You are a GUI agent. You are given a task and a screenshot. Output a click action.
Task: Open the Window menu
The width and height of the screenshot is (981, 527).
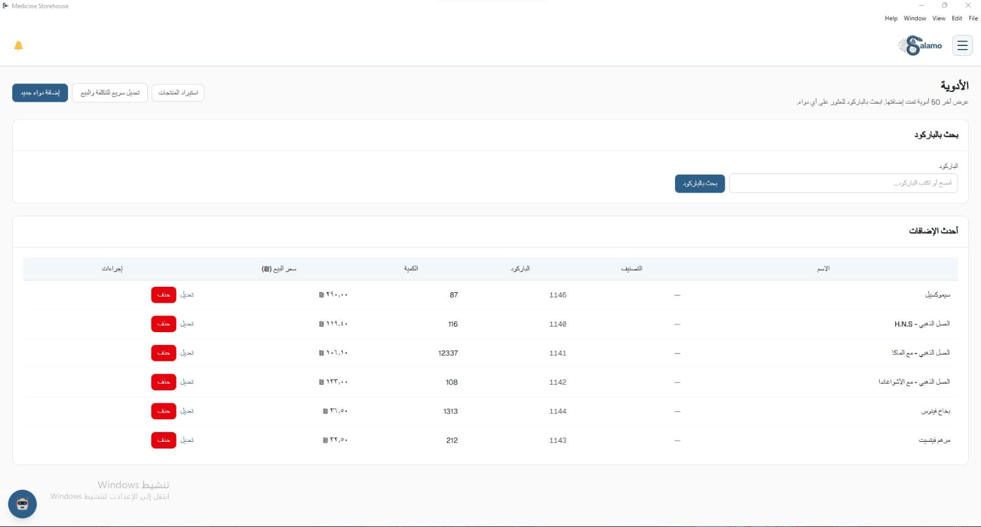pos(915,18)
